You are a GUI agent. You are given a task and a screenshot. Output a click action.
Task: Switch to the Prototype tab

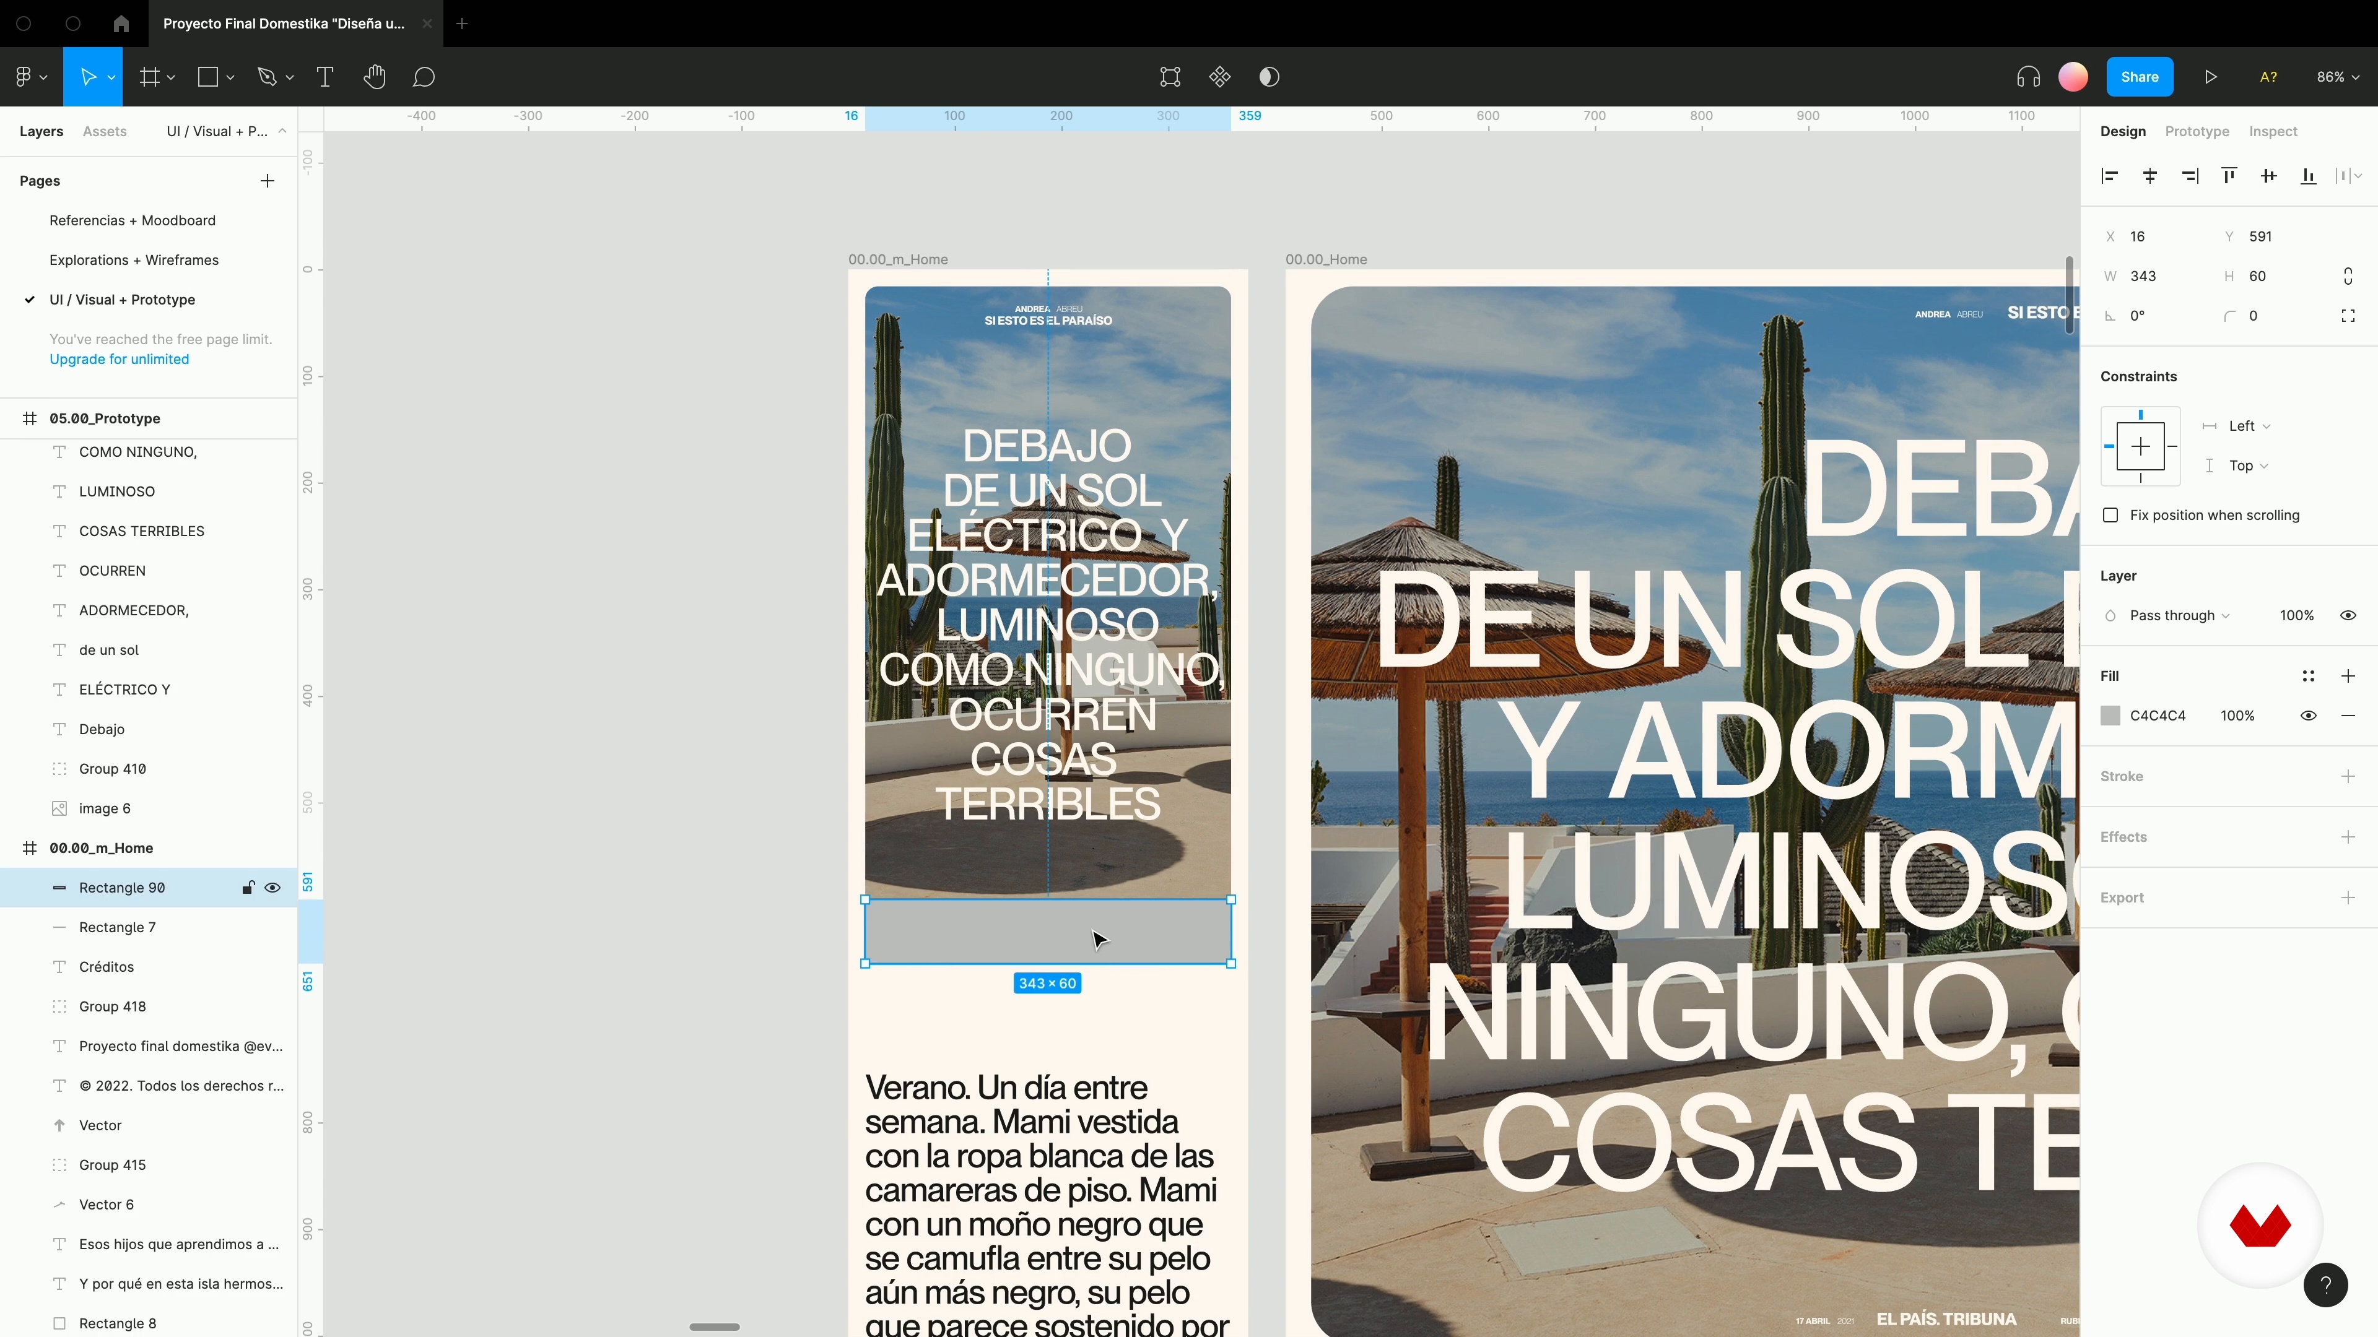(x=2196, y=131)
